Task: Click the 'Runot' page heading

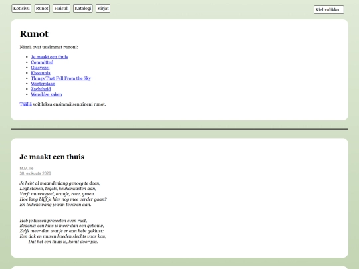Action: click(34, 34)
